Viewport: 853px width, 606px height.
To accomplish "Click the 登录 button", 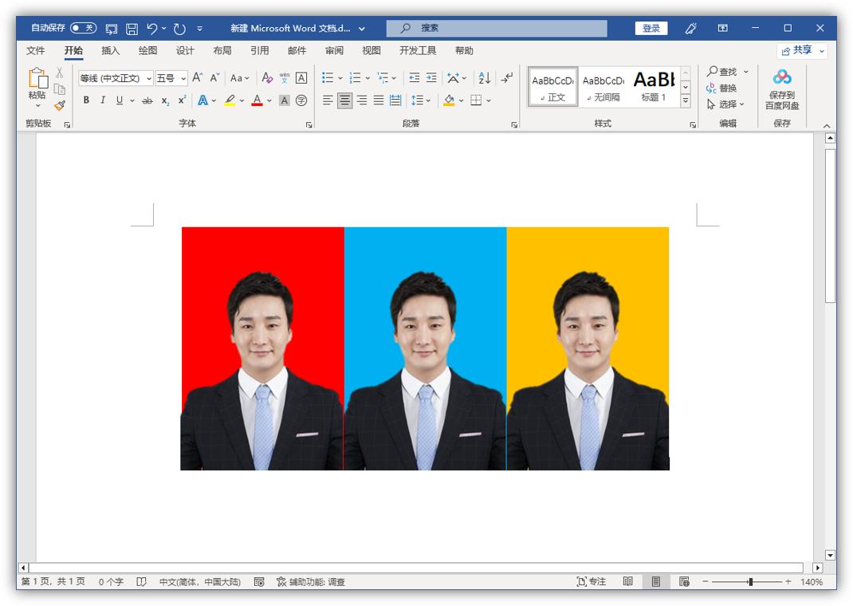I will click(651, 28).
